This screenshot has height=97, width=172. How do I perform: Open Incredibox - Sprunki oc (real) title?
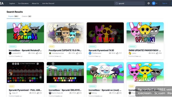pyautogui.click(x=105, y=90)
